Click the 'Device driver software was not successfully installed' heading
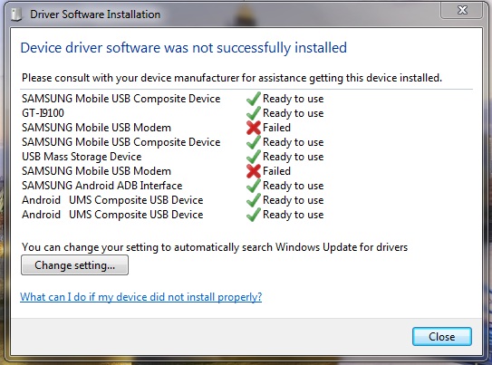This screenshot has width=492, height=365. click(184, 48)
